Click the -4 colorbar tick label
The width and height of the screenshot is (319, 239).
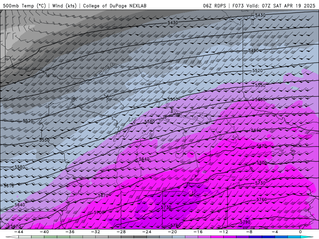click(275, 232)
